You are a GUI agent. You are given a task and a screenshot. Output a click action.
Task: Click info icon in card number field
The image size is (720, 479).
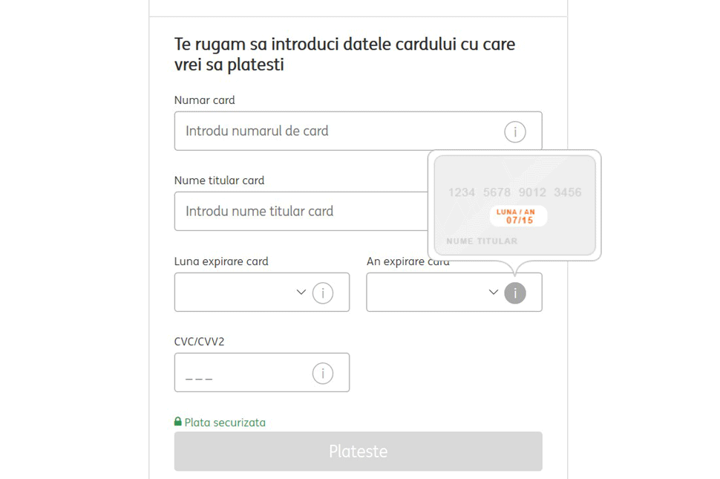(x=514, y=132)
